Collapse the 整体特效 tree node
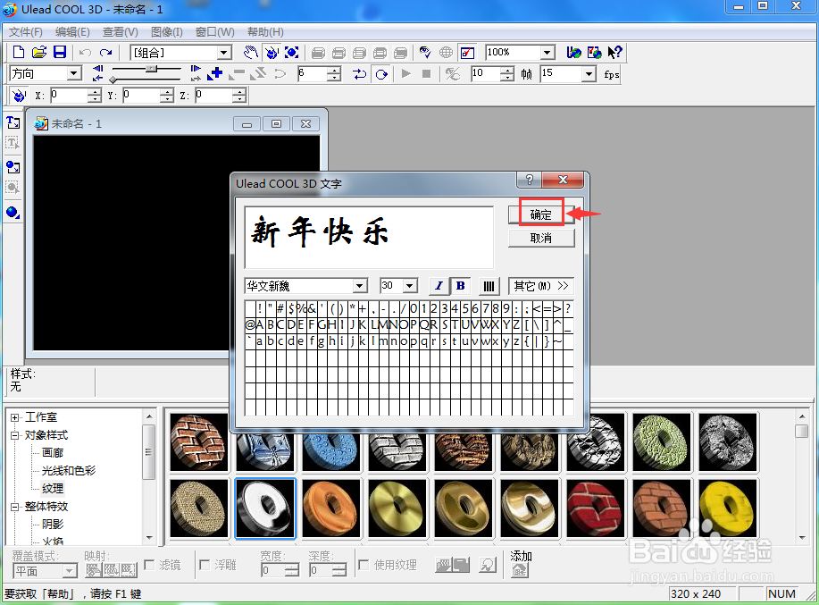Viewport: 819px width, 605px height. coord(15,507)
